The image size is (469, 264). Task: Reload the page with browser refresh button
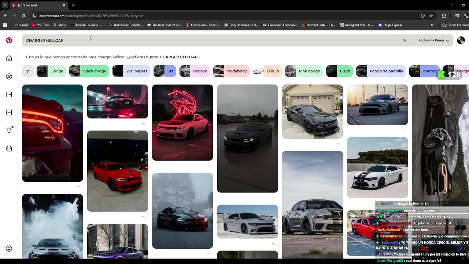[x=23, y=16]
